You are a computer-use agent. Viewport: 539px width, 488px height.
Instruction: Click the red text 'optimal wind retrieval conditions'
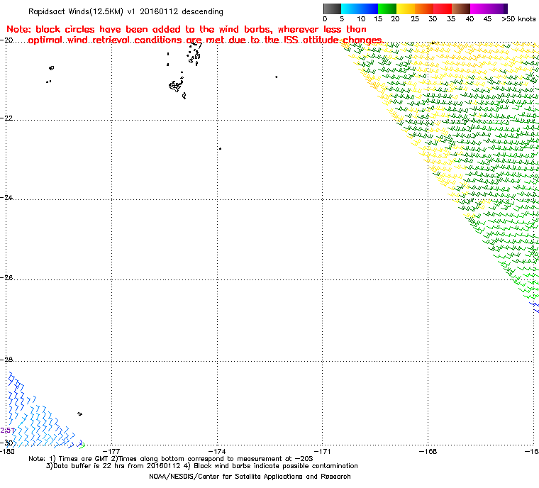105,40
